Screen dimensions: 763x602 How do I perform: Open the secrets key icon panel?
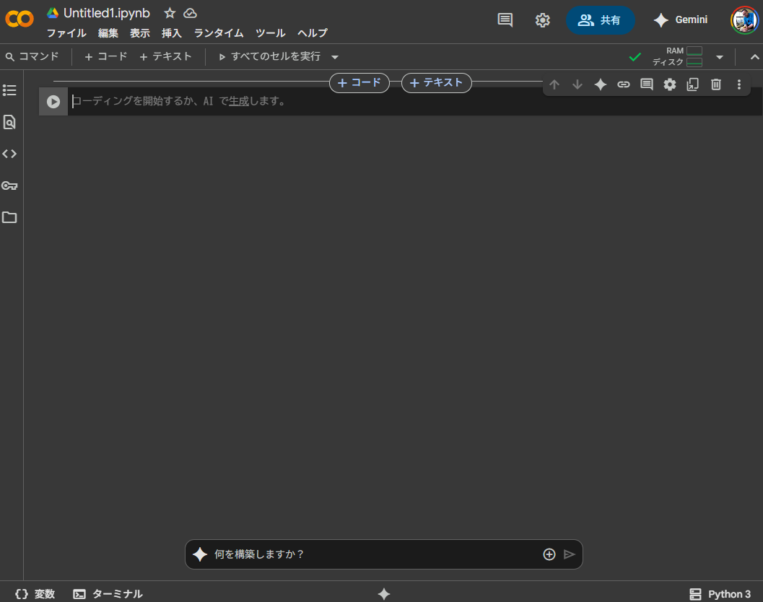(9, 186)
